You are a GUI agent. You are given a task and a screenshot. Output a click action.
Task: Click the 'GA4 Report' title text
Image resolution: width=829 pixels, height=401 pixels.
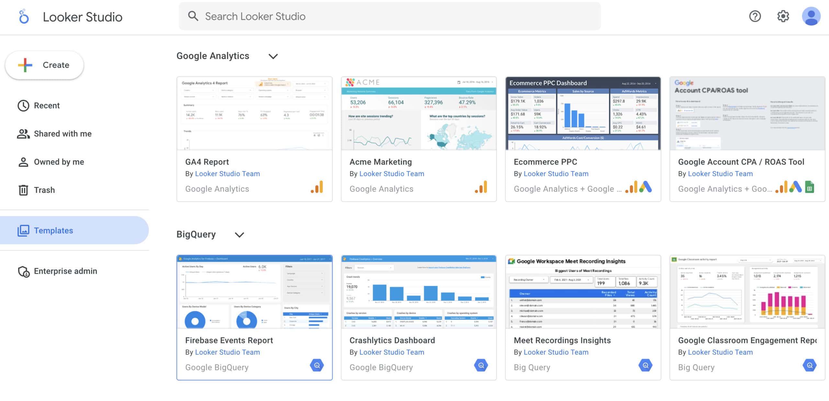(207, 162)
